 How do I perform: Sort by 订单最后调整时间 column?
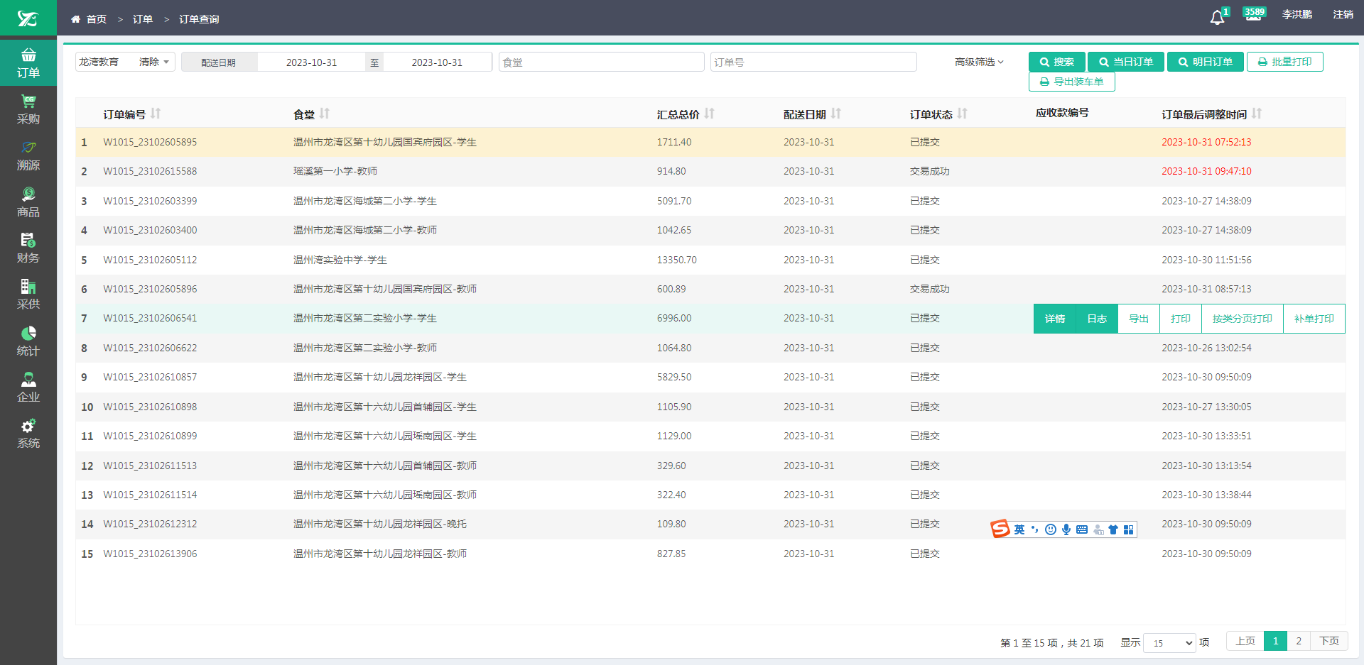1256,114
